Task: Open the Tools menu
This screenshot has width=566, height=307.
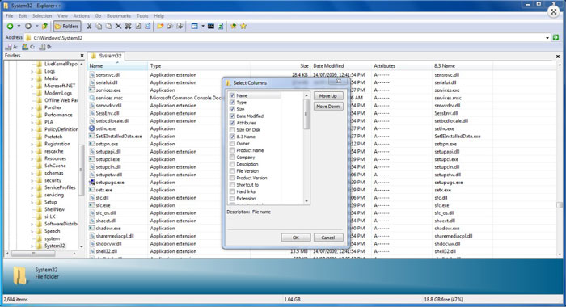Action: tap(142, 16)
